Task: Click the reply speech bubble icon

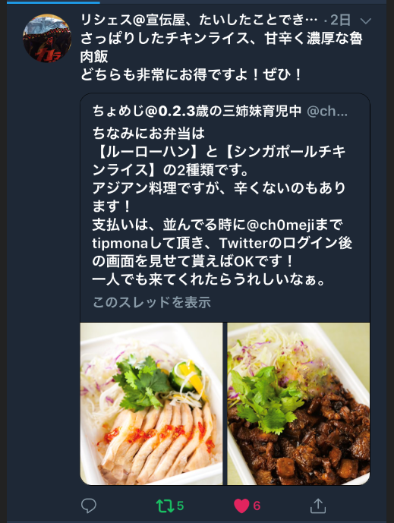Action: 89,506
